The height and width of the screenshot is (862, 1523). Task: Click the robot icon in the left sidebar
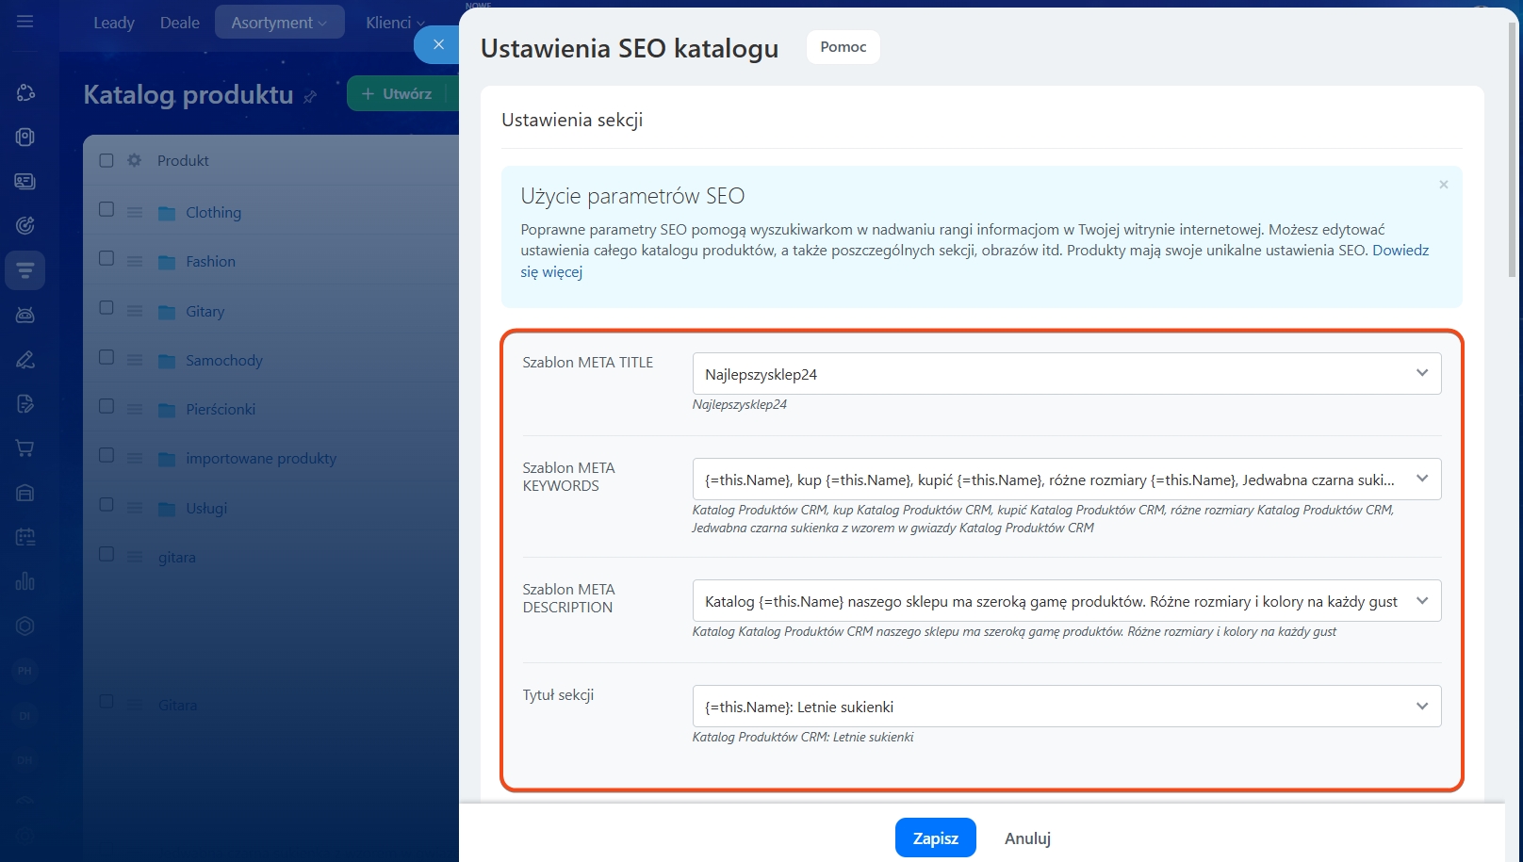click(25, 315)
